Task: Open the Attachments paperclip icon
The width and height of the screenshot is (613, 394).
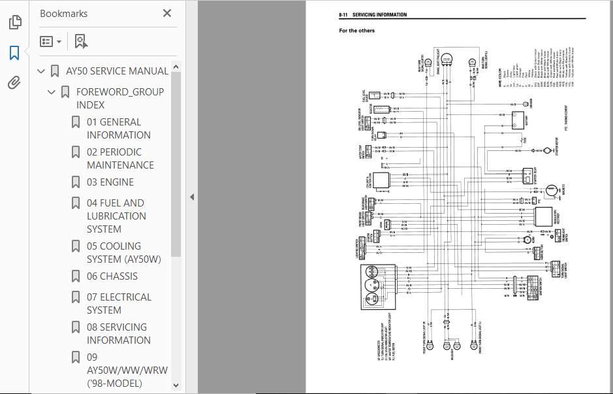Action: point(14,83)
